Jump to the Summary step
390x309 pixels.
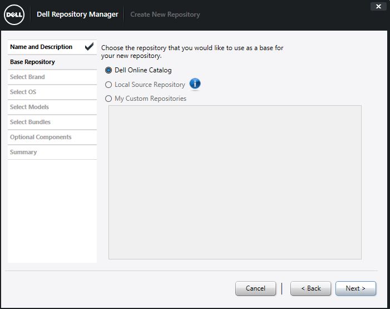tap(52, 152)
